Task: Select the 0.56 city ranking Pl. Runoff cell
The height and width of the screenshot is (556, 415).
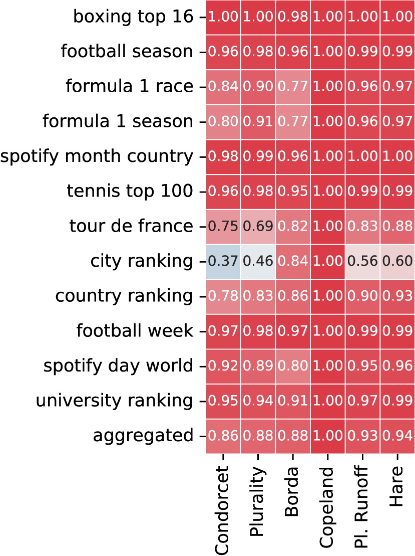Action: (x=362, y=261)
